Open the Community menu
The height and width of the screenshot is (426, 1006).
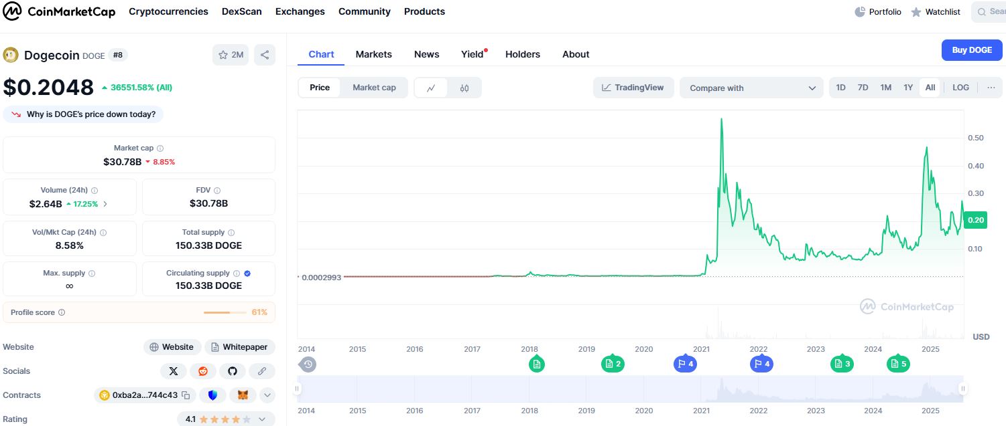pos(365,11)
